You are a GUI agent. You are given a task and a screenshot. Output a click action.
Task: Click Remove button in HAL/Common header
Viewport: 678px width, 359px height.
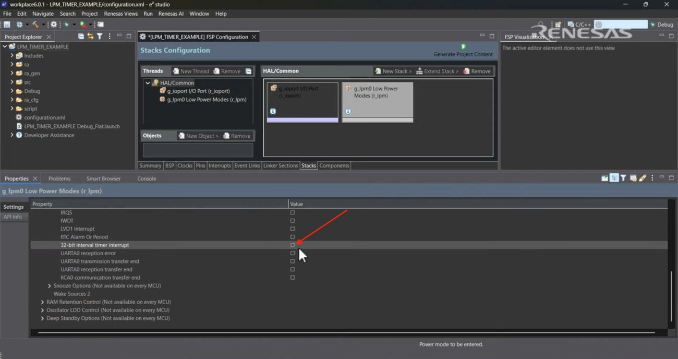[477, 71]
